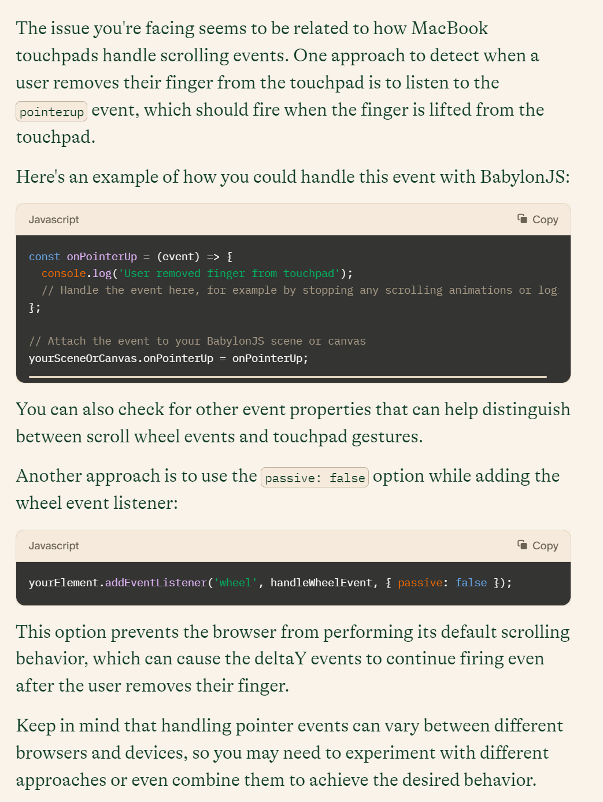The width and height of the screenshot is (603, 802).
Task: Click the "// Attach the event" code comment
Action: click(x=197, y=341)
